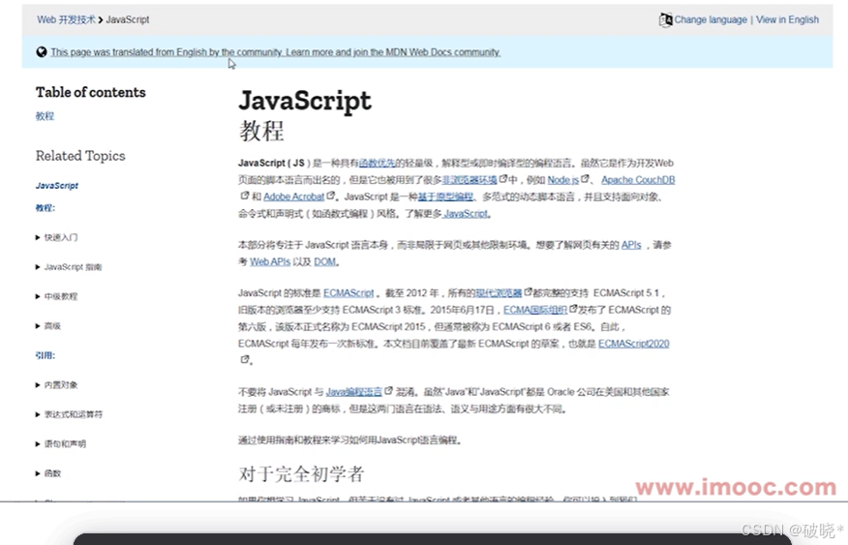Click external-link icon after Java编程语言
The height and width of the screenshot is (545, 848).
click(x=388, y=390)
